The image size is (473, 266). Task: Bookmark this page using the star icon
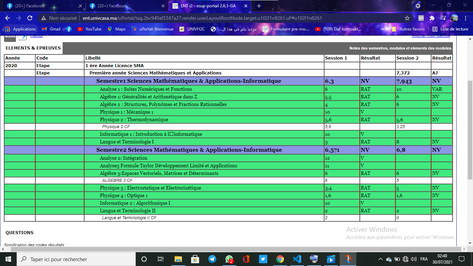[407, 18]
